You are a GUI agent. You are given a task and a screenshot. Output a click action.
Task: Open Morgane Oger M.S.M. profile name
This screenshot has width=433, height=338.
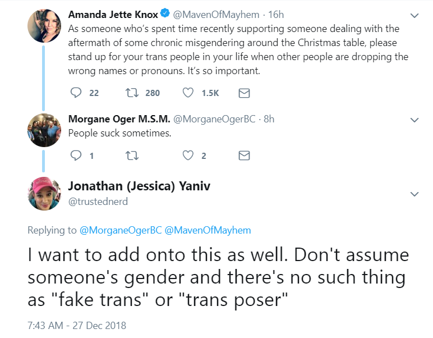pyautogui.click(x=119, y=119)
